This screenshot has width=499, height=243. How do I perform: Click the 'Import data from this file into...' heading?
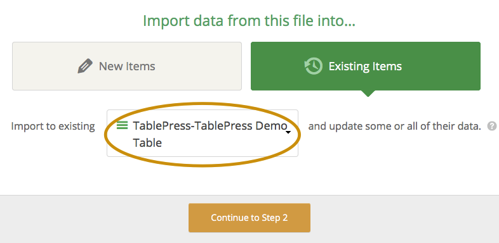pyautogui.click(x=249, y=21)
